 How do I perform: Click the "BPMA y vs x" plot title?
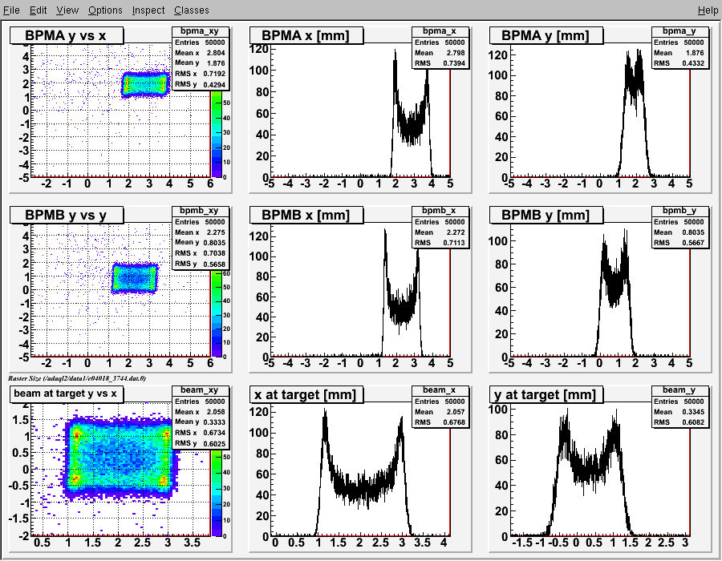click(x=67, y=35)
